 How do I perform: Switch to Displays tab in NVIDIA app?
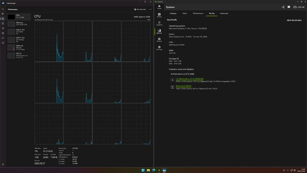(173, 13)
